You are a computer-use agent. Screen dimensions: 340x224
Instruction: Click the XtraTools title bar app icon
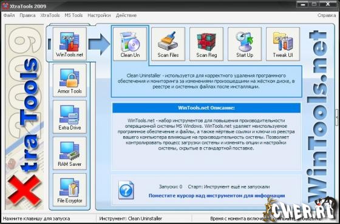pos(5,5)
